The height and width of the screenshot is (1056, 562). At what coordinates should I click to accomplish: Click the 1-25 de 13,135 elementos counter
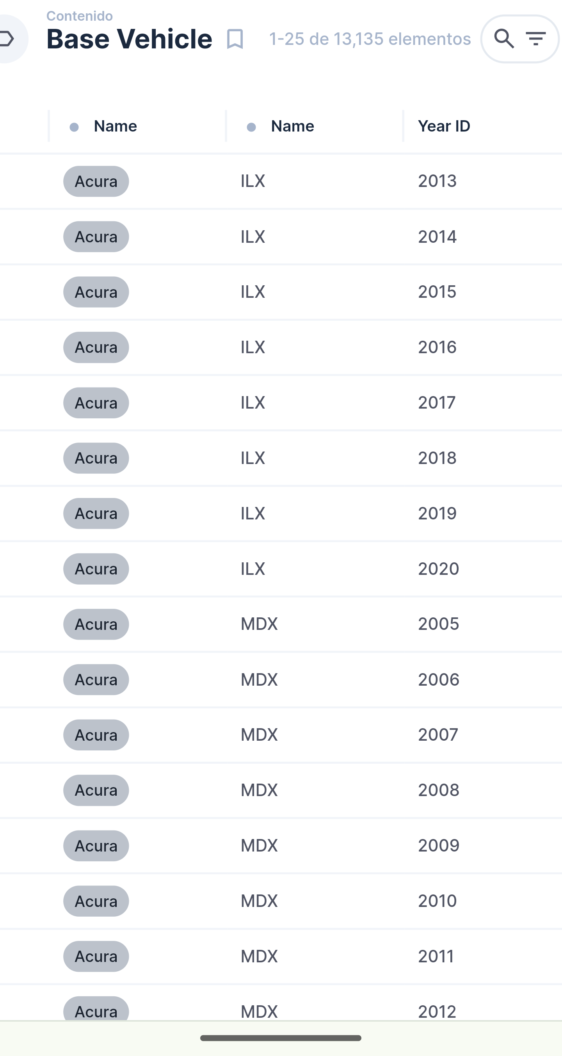(x=370, y=39)
